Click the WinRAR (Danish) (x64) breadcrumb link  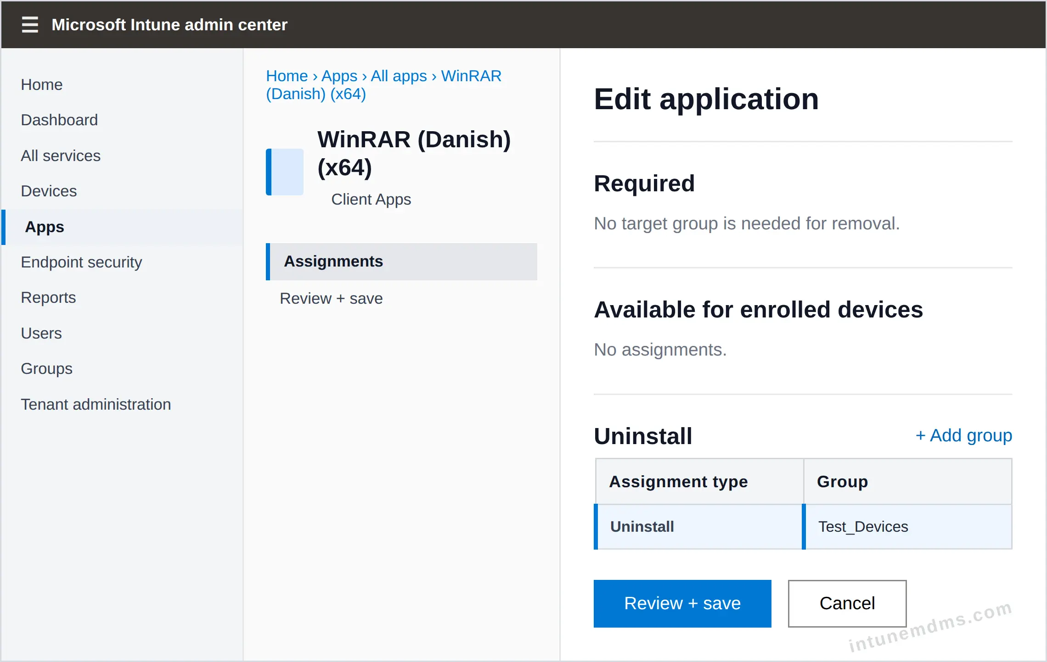tap(384, 85)
